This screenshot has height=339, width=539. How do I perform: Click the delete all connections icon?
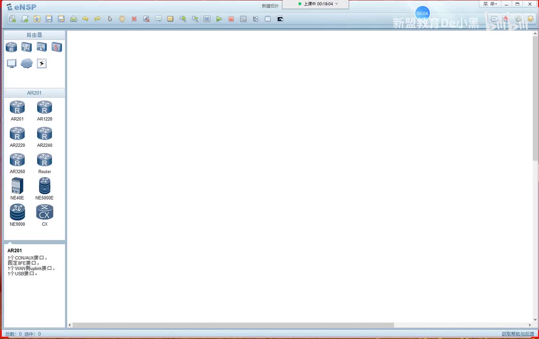[x=147, y=19]
